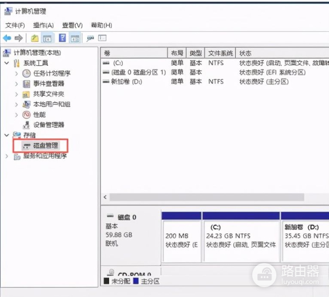Select the 磁盘 0 磁盘分区 1 volume row
The width and height of the screenshot is (329, 297).
(215, 72)
